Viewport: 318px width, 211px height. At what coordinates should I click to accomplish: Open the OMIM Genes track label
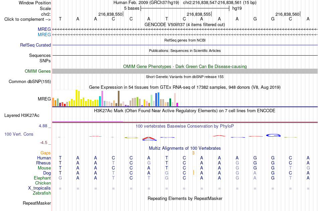coord(38,71)
